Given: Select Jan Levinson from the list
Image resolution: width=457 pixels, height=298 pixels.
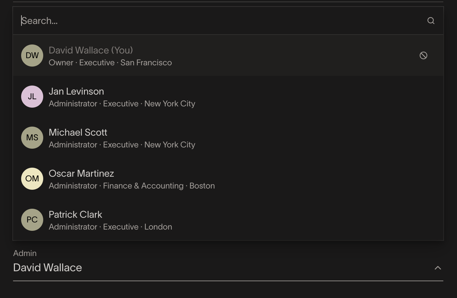Looking at the screenshot, I should [228, 96].
